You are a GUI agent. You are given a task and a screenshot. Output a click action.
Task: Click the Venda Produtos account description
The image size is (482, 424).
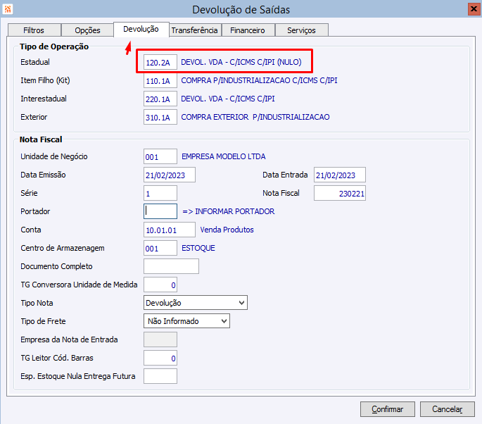227,230
